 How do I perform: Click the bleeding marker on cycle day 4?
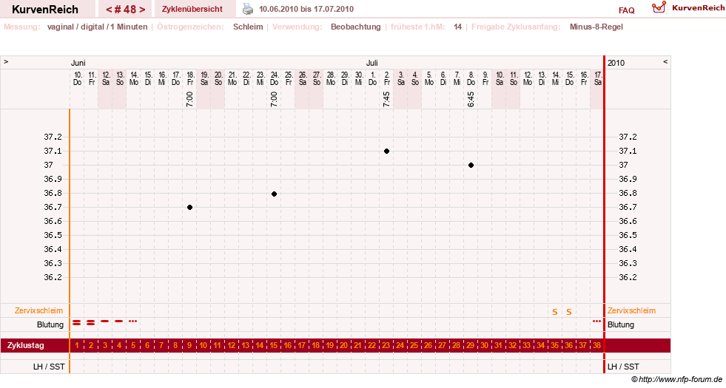[119, 321]
